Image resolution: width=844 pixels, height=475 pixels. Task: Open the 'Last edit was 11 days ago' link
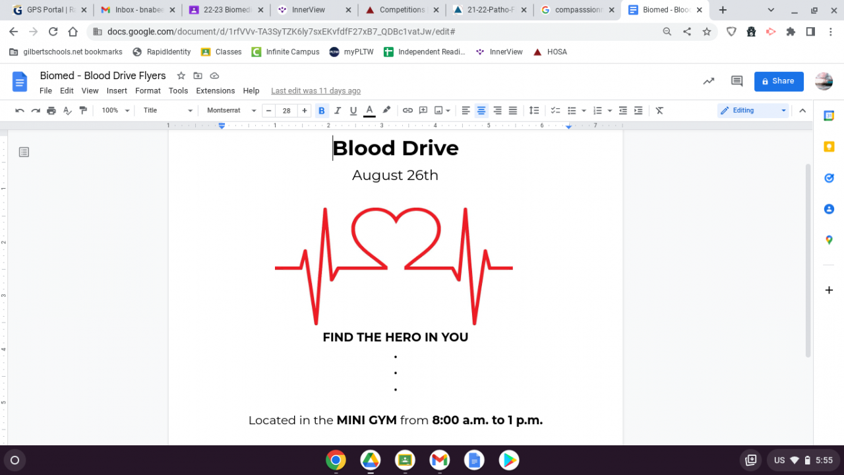pos(315,91)
